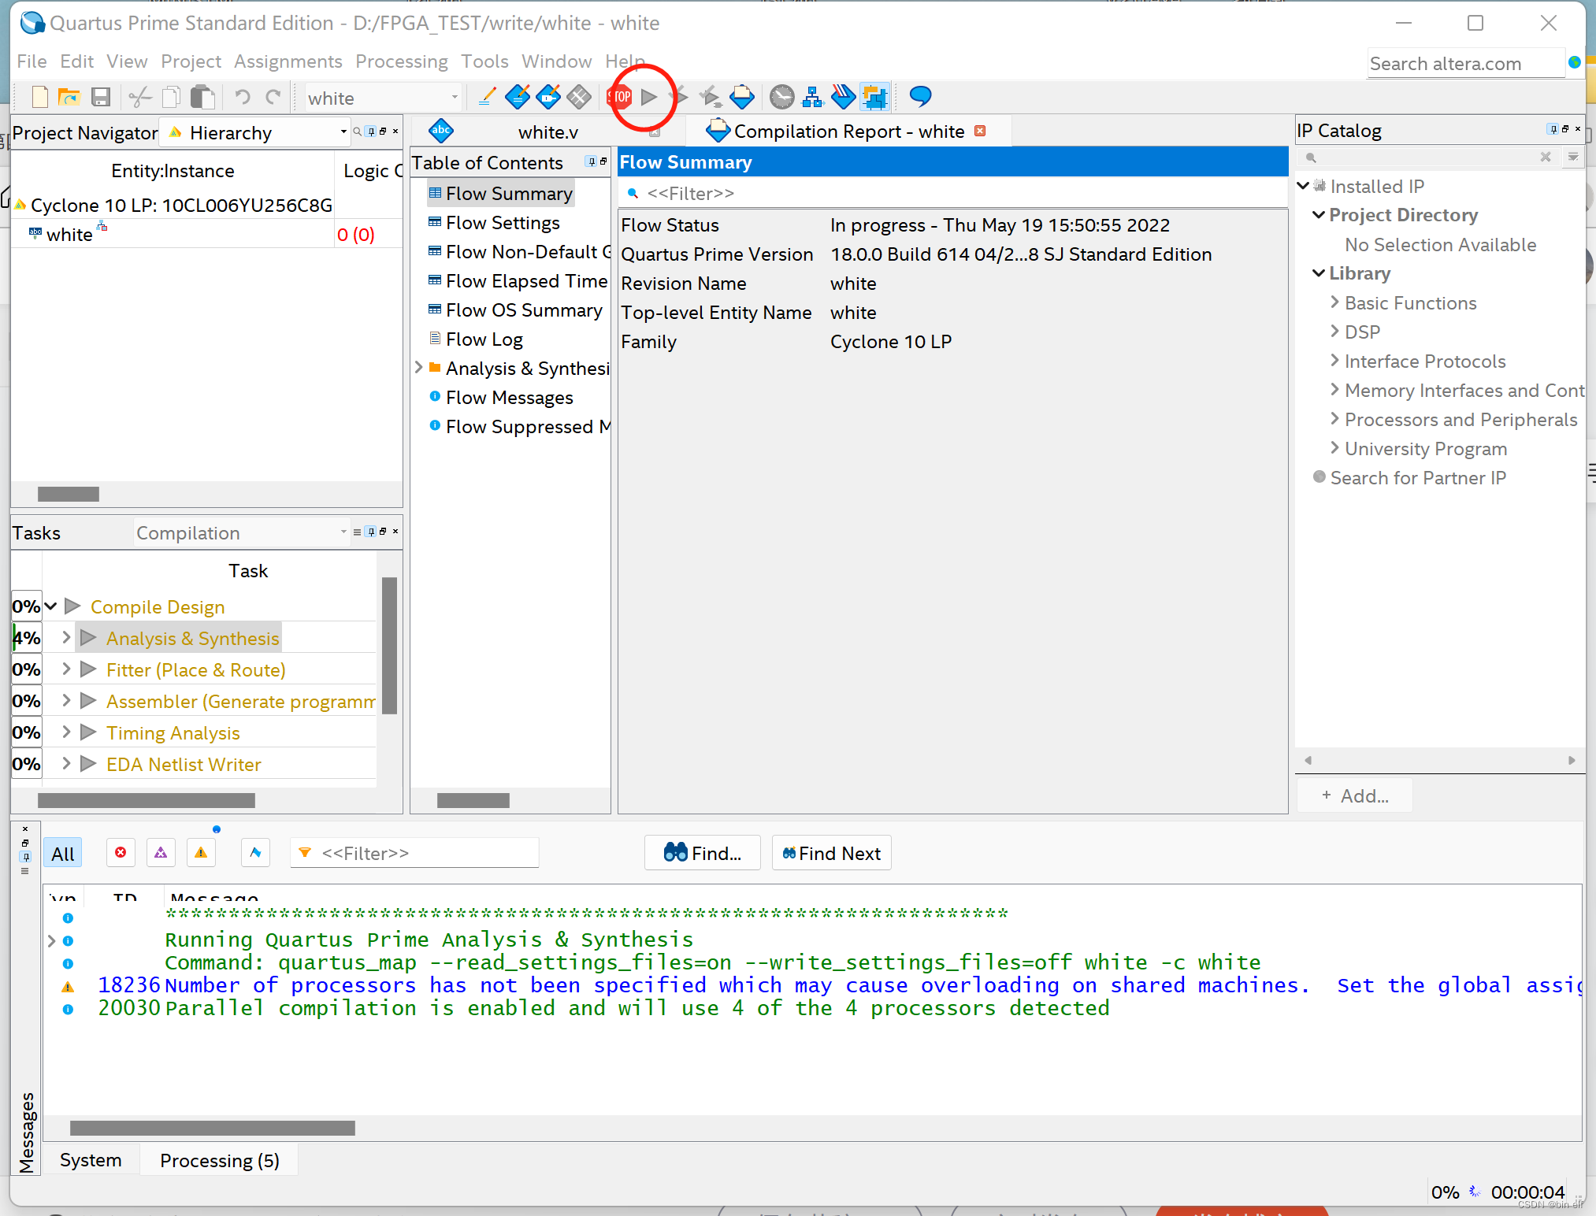Open the Help speech-bubble icon
The width and height of the screenshot is (1596, 1216).
(x=919, y=97)
